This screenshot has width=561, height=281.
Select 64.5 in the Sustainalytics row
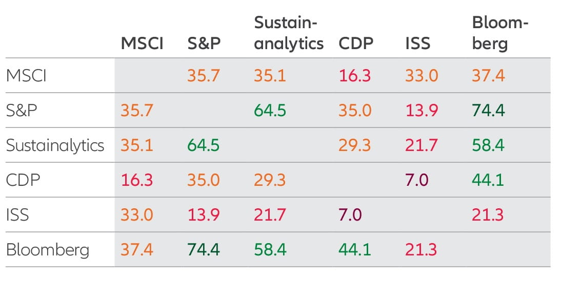click(204, 145)
